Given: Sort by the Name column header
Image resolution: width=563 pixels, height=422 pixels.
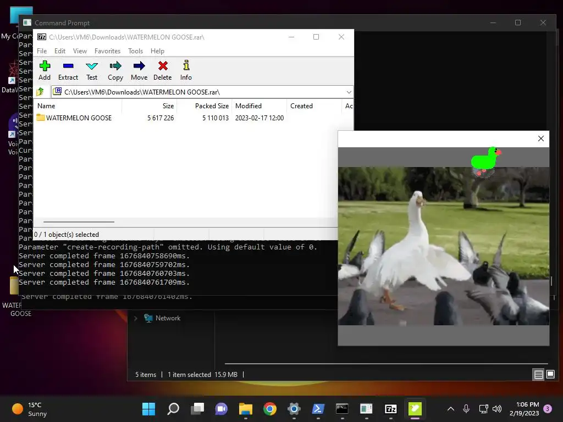Looking at the screenshot, I should click(x=78, y=106).
